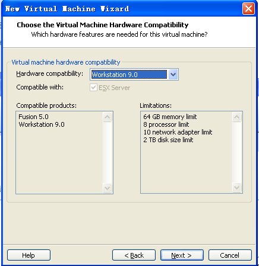259x266 pixels.
Task: Click the ESX Server label text
Action: click(114, 88)
